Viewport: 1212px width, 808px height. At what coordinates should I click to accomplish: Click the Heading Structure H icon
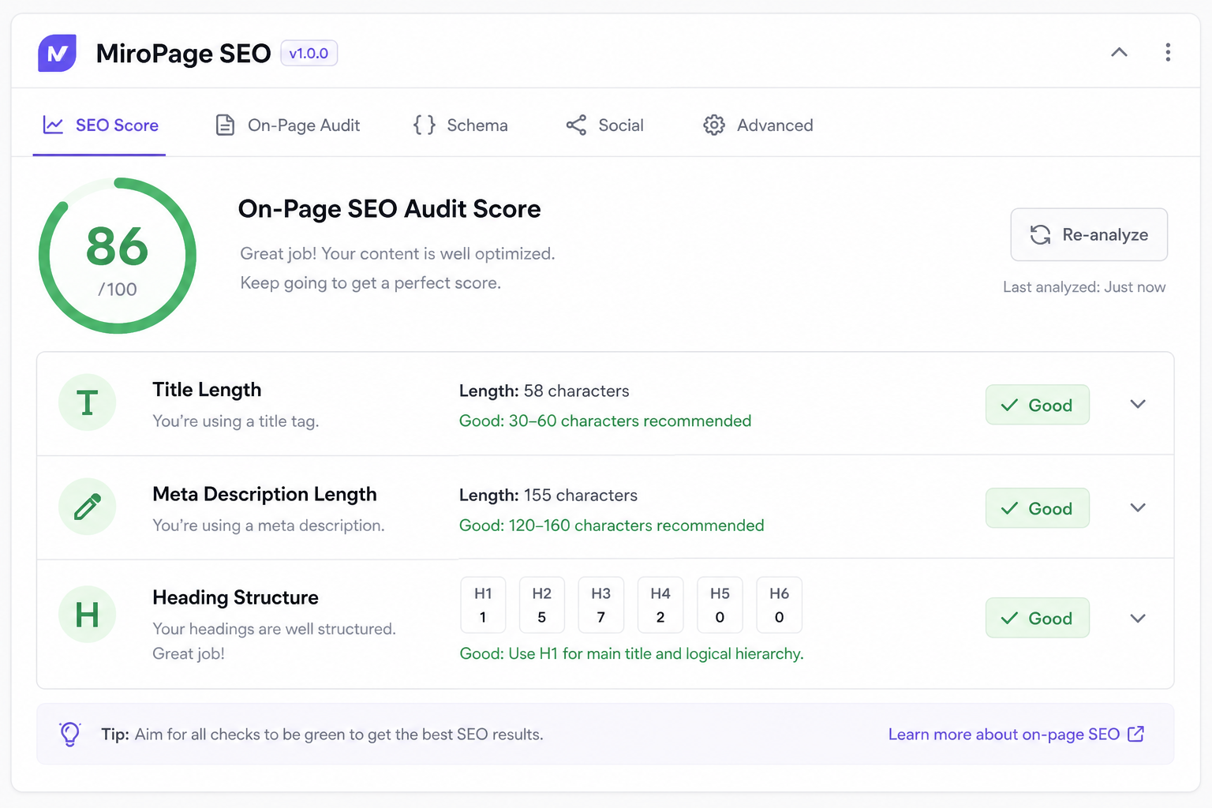(x=88, y=614)
